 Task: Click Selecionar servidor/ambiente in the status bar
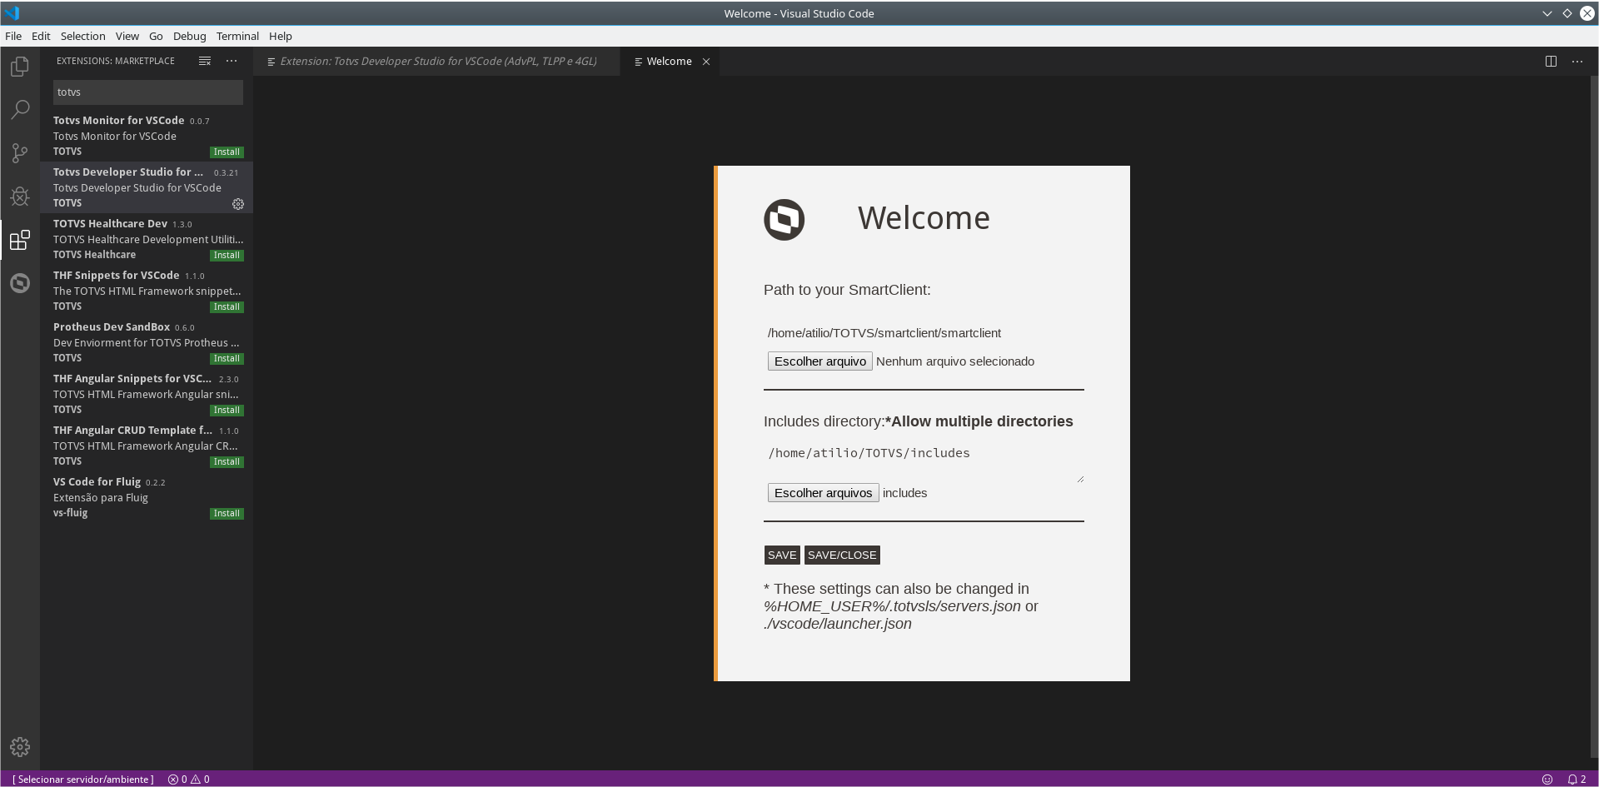click(83, 780)
